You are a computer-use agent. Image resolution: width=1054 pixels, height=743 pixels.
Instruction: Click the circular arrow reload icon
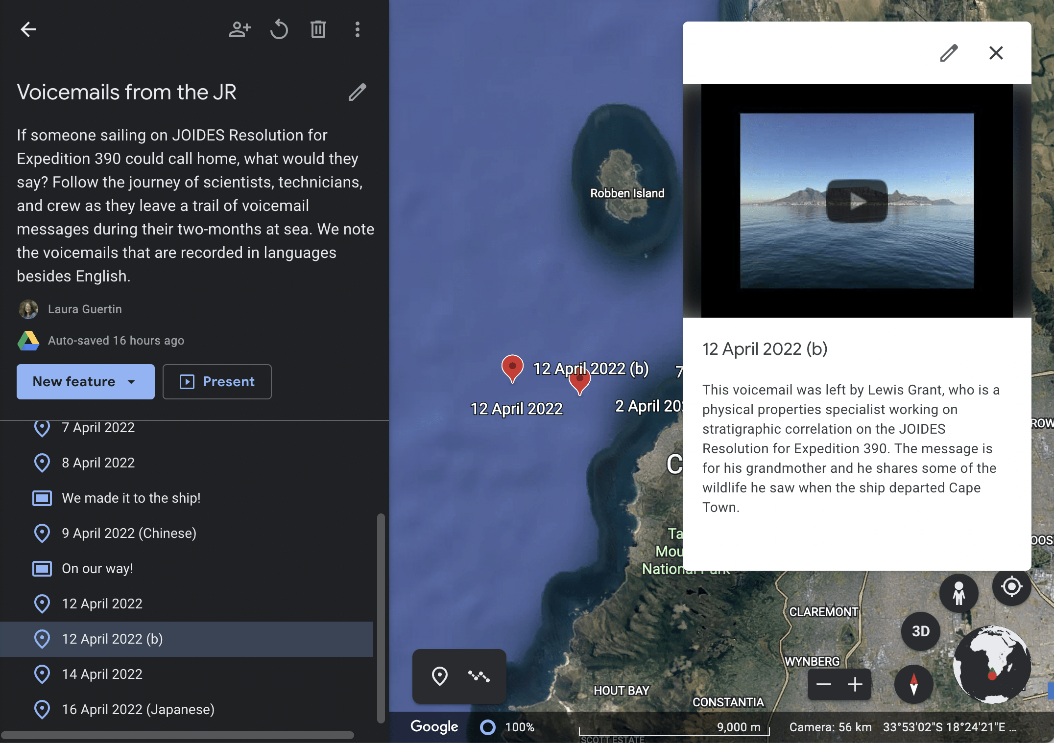tap(279, 29)
